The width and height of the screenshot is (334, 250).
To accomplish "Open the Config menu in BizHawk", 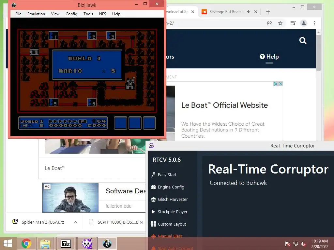I will tap(71, 14).
